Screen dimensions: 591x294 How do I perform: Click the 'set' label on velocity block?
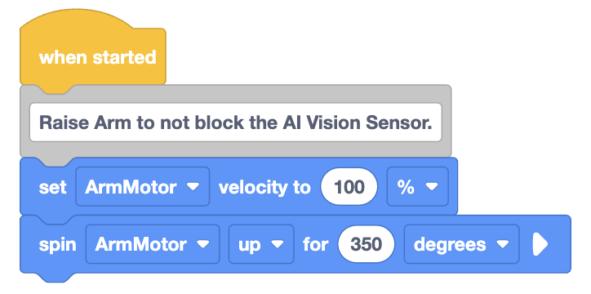pos(52,187)
